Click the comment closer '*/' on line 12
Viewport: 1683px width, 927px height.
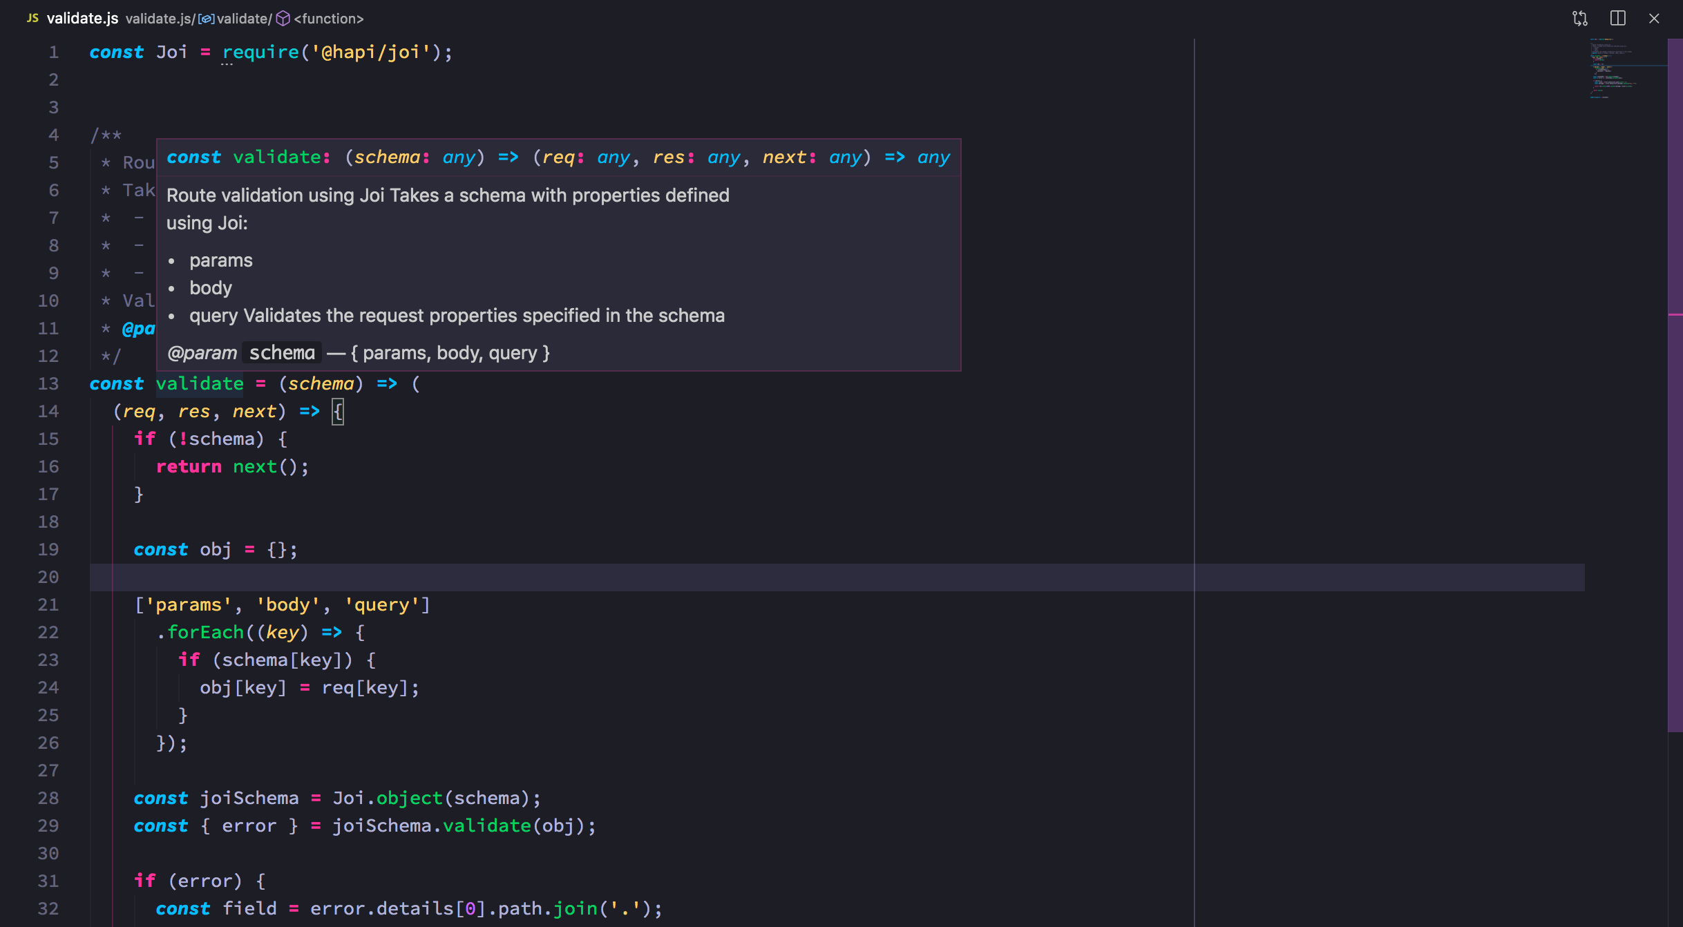tap(111, 356)
